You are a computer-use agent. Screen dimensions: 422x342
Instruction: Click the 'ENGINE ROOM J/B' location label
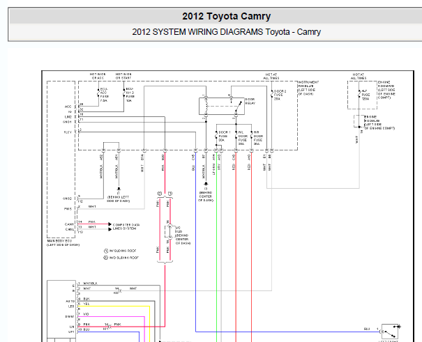coord(379,123)
